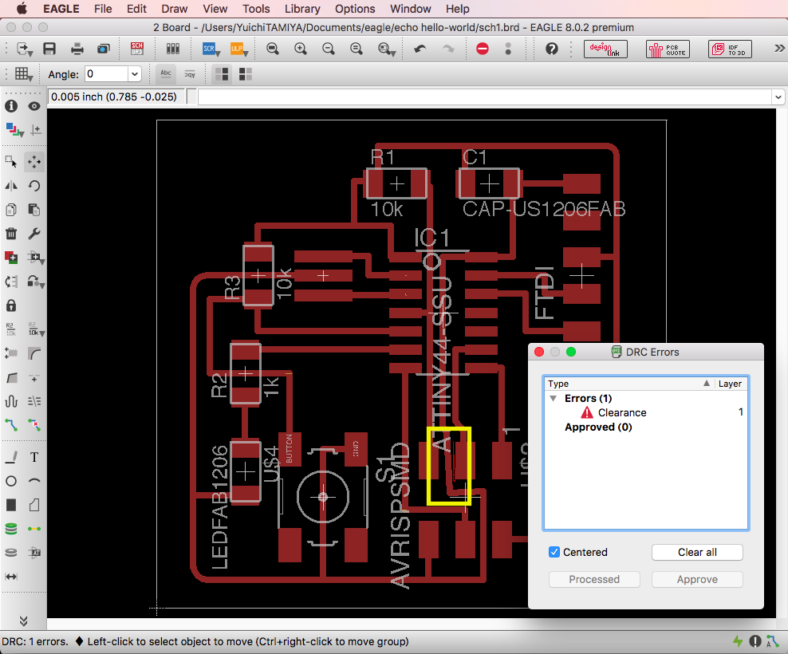Viewport: 788px width, 654px height.
Task: Zoom in on the board view
Action: (301, 49)
